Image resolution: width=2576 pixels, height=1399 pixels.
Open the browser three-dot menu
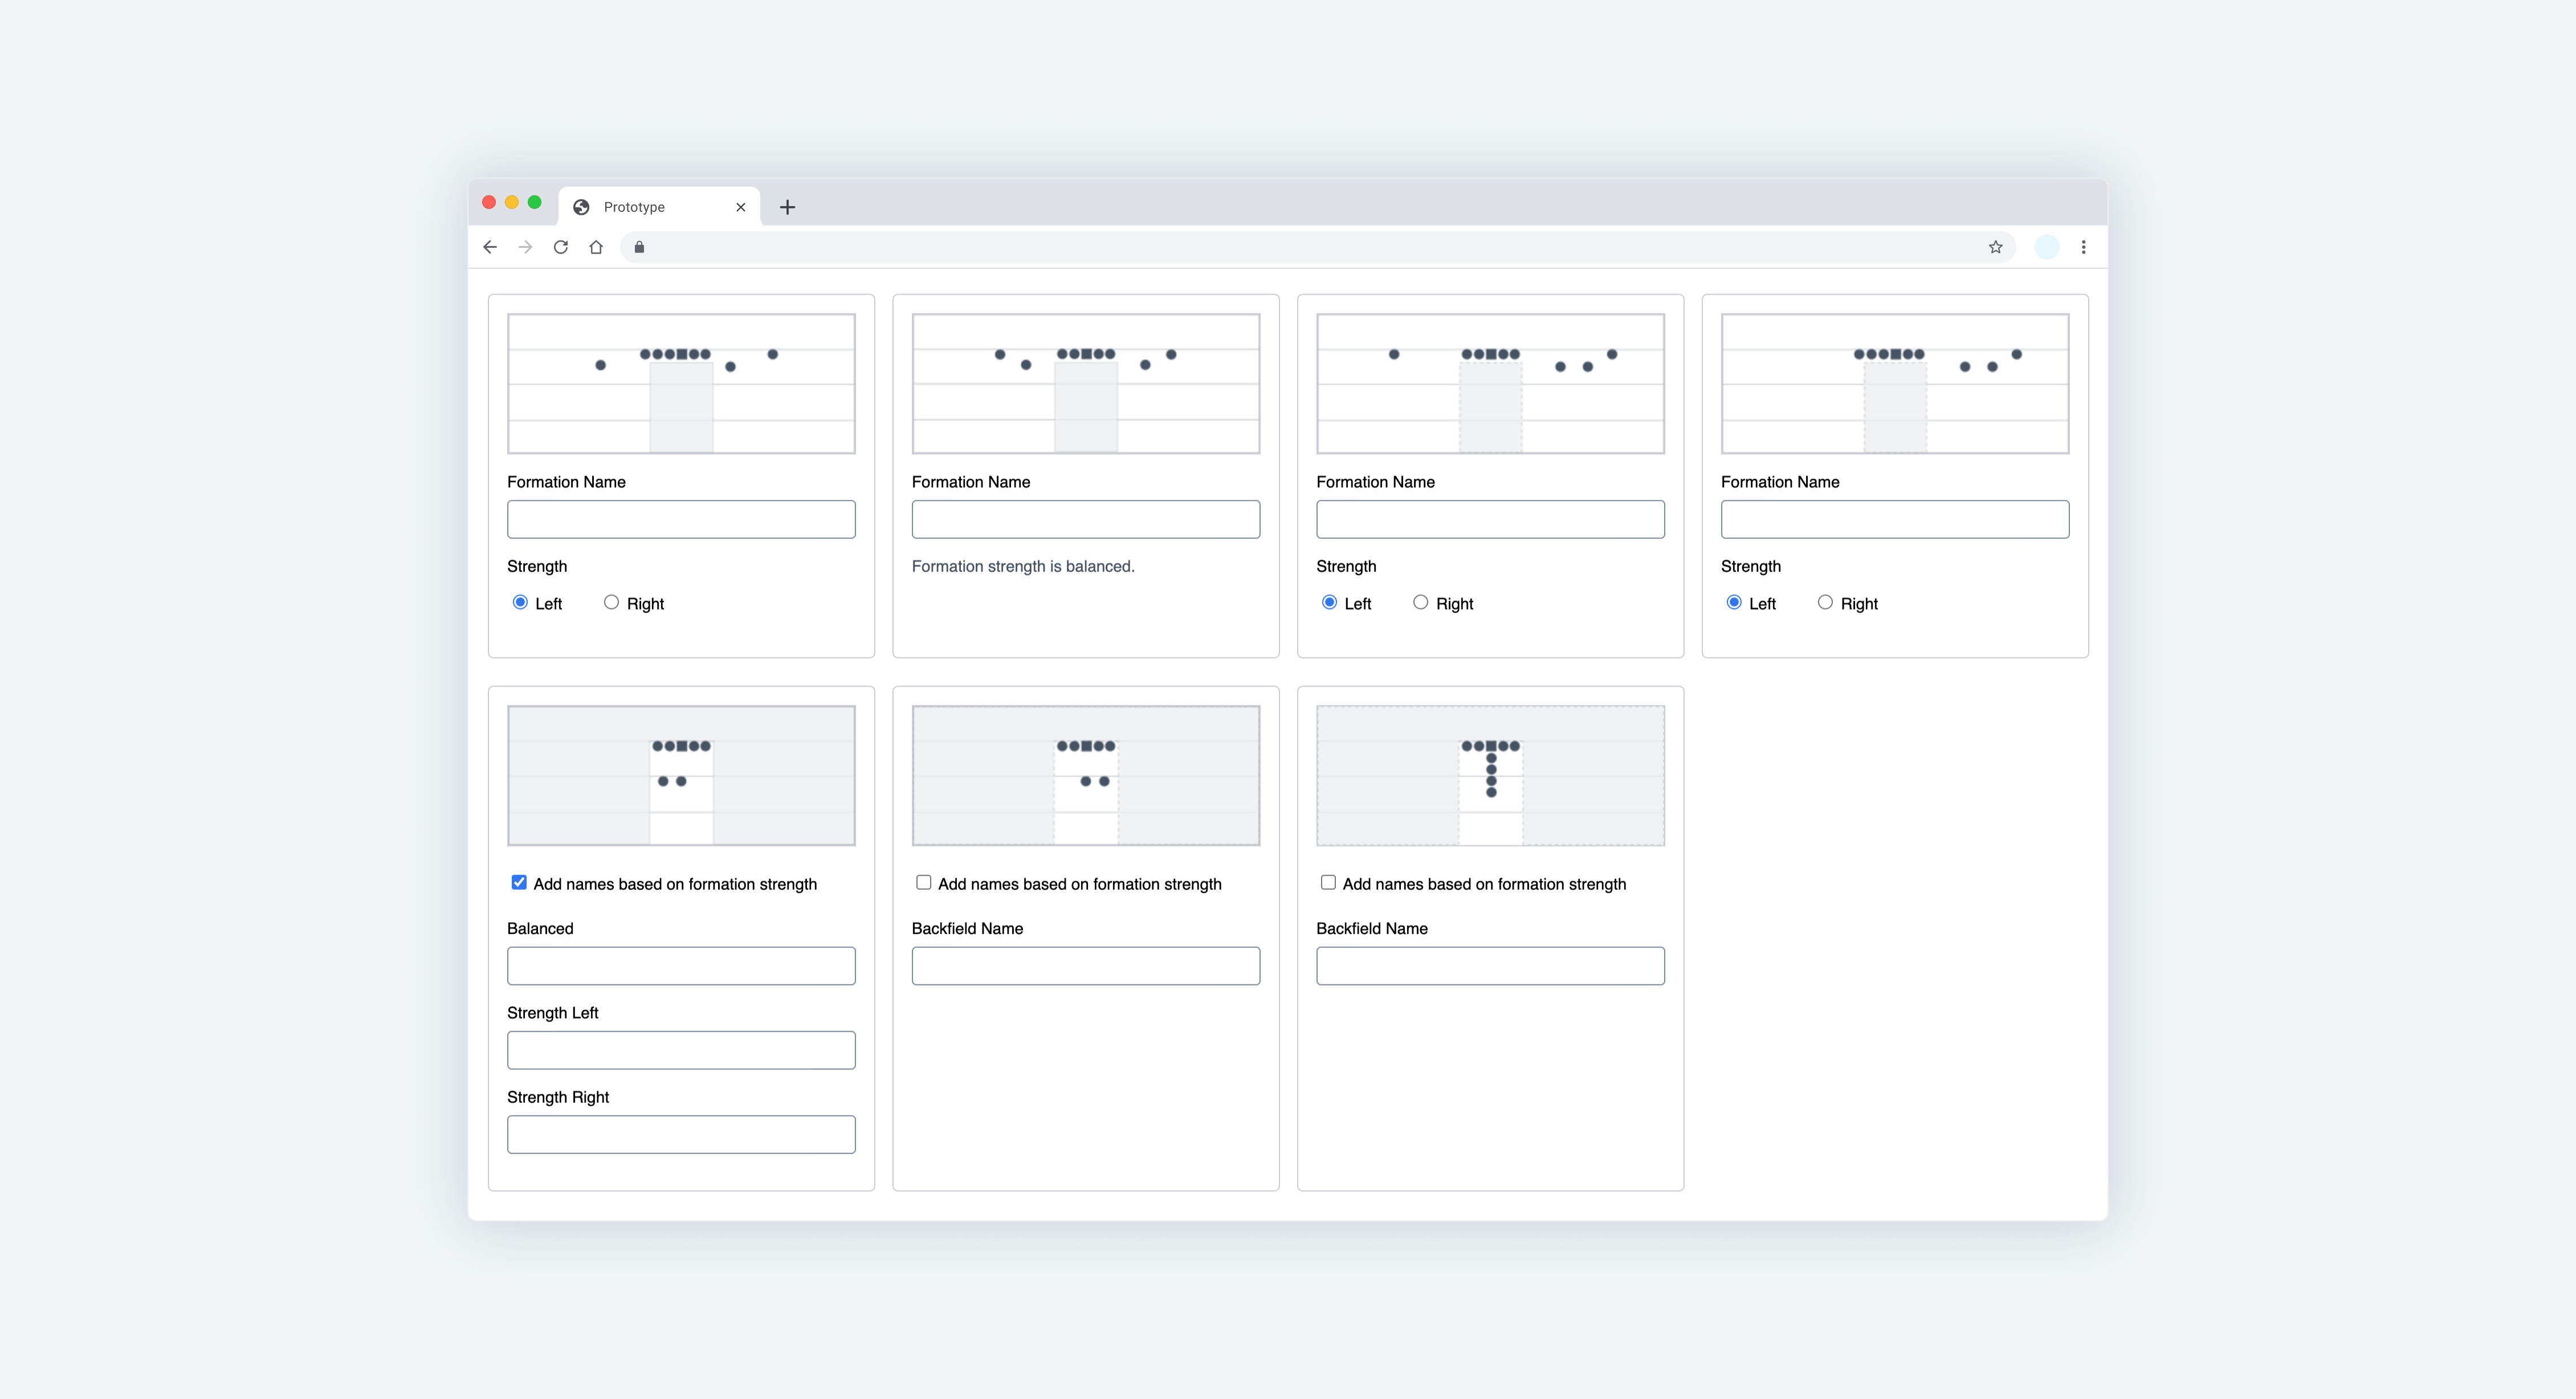pos(2083,247)
